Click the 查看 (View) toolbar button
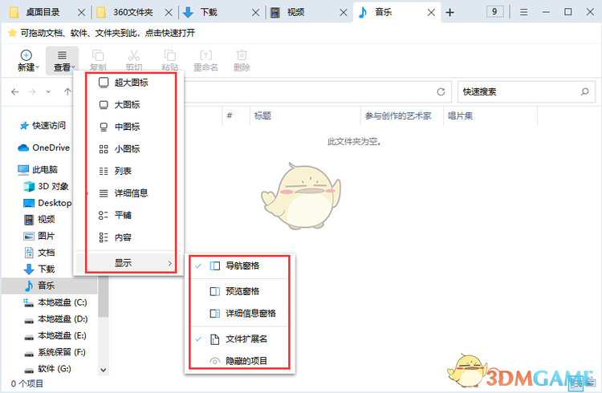This screenshot has height=393, width=602. coord(63,61)
